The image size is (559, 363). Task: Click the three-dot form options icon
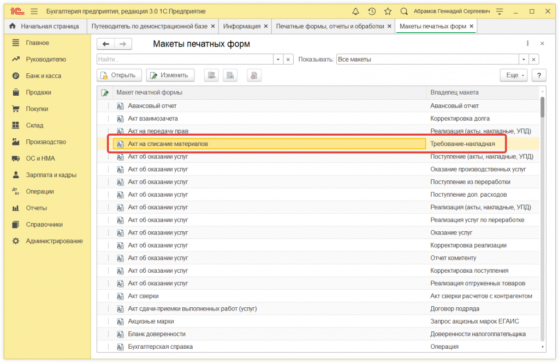pyautogui.click(x=527, y=44)
